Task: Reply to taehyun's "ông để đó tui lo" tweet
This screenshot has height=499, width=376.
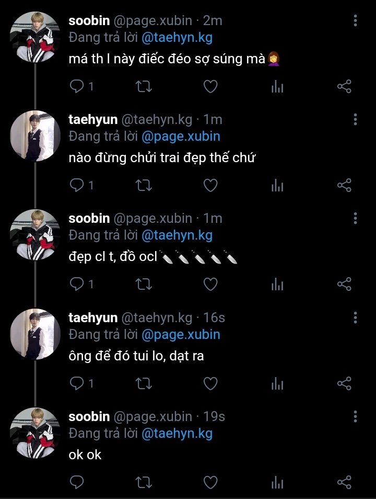Action: 77,383
